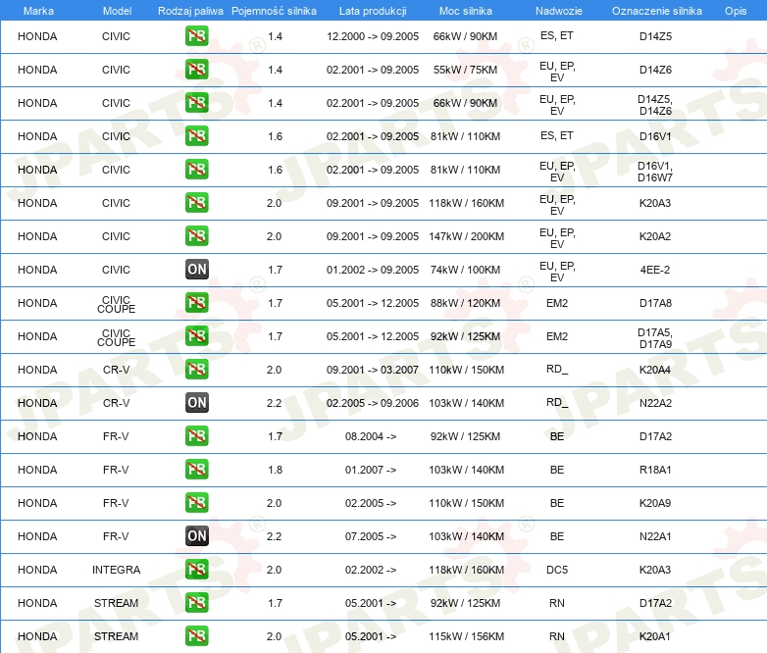Click the 88kW / 120KM power cell

(465, 303)
